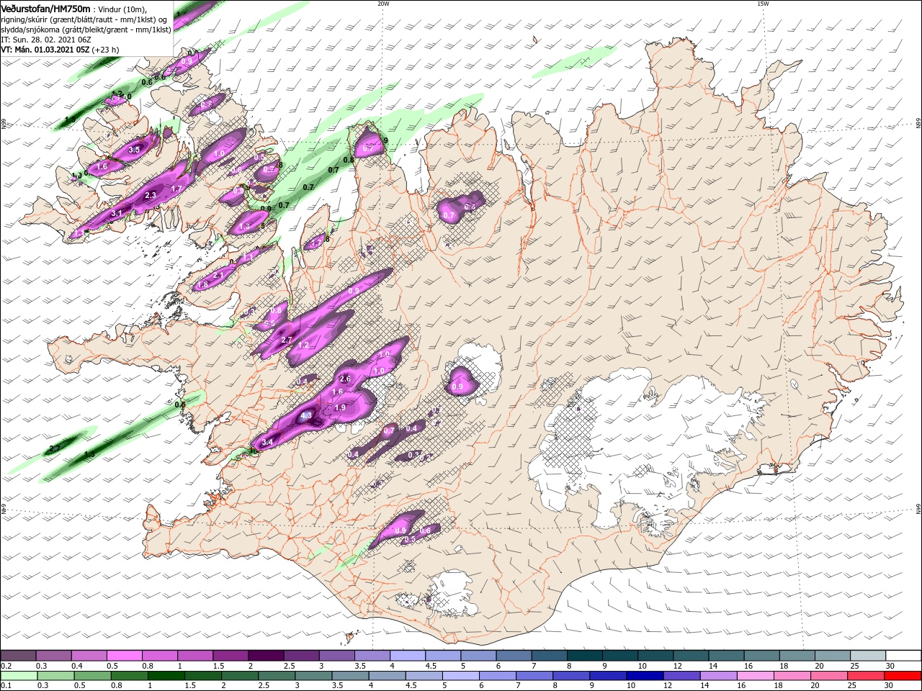Click the 1.9 snowfall value on the map
Image resolution: width=922 pixels, height=691 pixels.
[x=341, y=407]
